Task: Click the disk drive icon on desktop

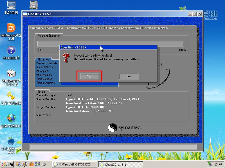Action: pyautogui.click(x=33, y=5)
